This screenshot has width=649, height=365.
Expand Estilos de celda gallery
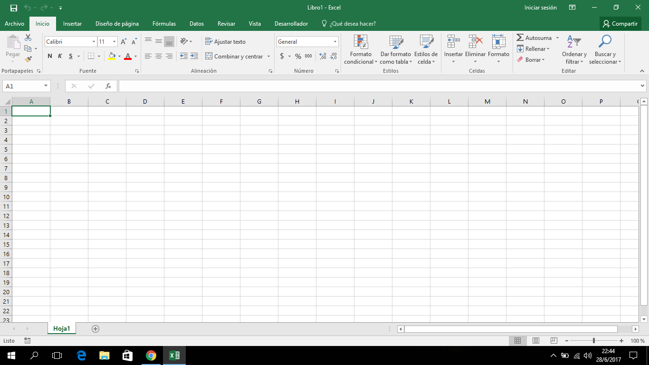pyautogui.click(x=426, y=50)
